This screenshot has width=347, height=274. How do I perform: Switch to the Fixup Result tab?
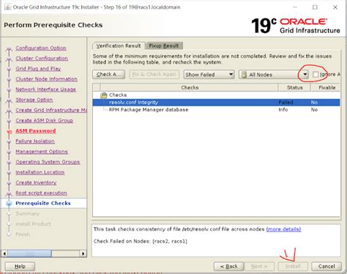[x=164, y=45]
